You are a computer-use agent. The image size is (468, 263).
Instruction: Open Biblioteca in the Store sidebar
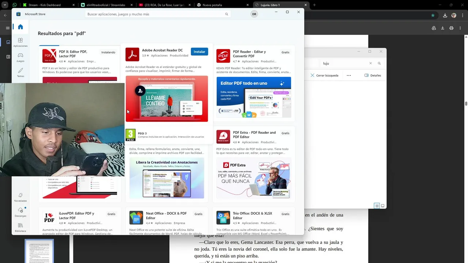point(20,227)
